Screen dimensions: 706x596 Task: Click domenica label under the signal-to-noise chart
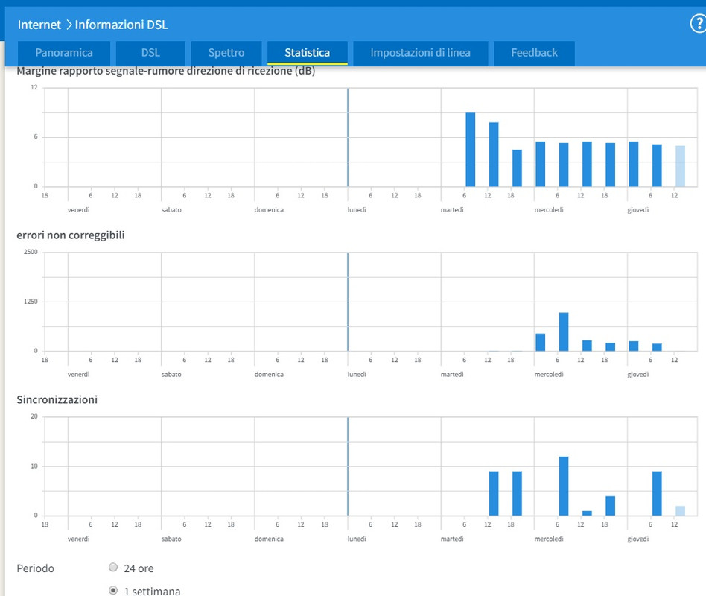coord(269,210)
